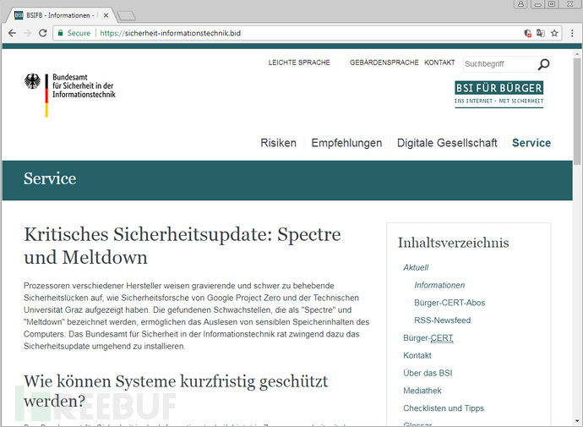The width and height of the screenshot is (583, 427).
Task: Click the browser forward arrow
Action: click(x=27, y=33)
